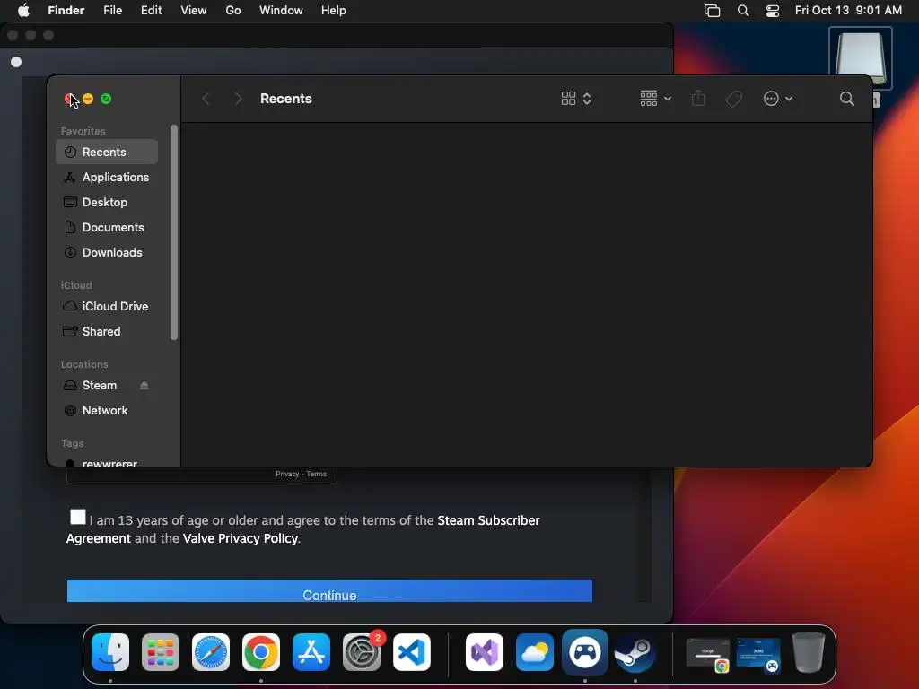Launch Safari from the Dock
The image size is (919, 689).
pyautogui.click(x=211, y=652)
